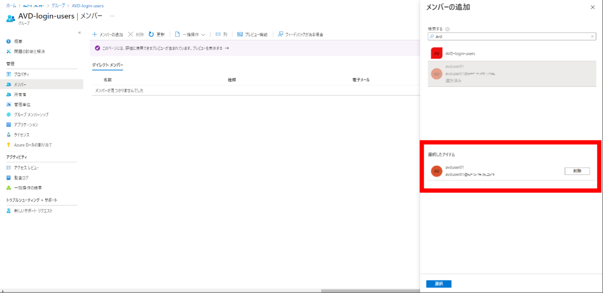Go to ホーム breadcrumb
Viewport: 603px width, 293px height.
point(11,6)
